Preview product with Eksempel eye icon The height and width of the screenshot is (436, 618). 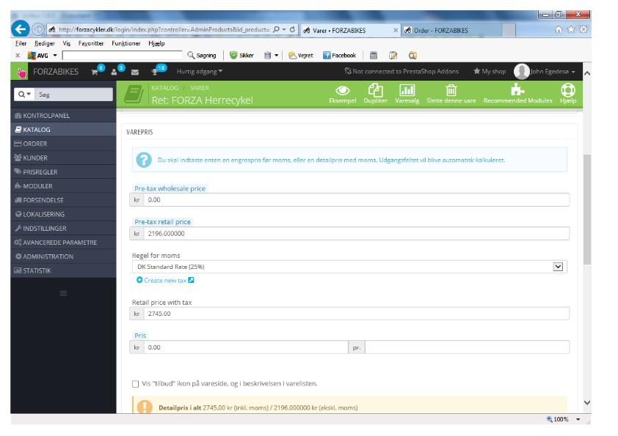(x=343, y=94)
